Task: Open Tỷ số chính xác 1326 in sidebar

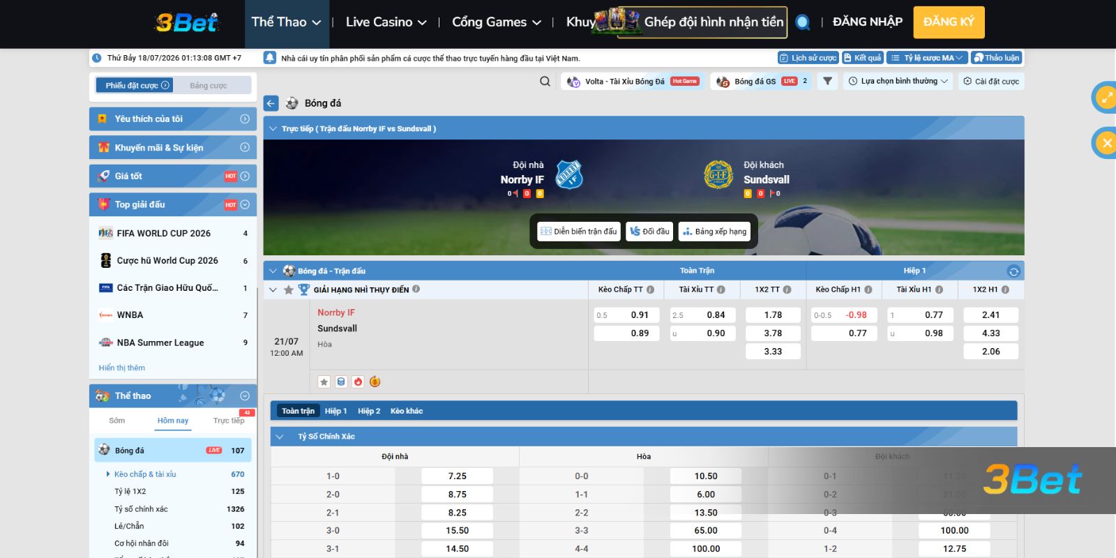Action: (x=179, y=509)
